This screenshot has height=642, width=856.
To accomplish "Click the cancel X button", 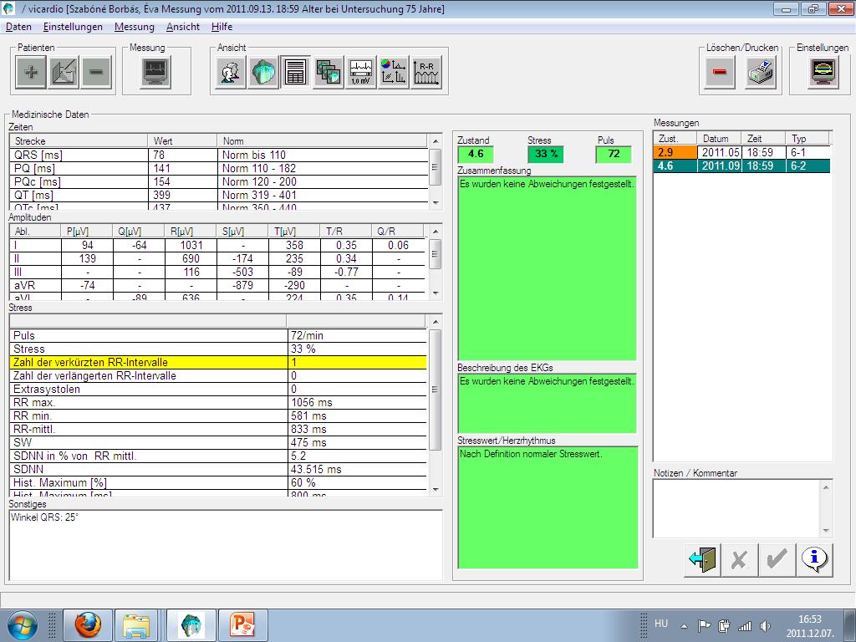I will coord(739,559).
